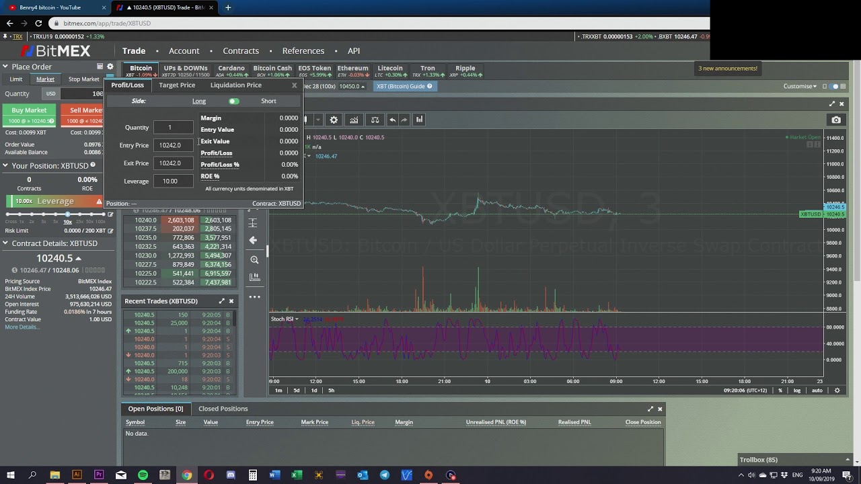861x484 pixels.
Task: Open Microsoft Excel from the taskbar
Action: pos(297,475)
